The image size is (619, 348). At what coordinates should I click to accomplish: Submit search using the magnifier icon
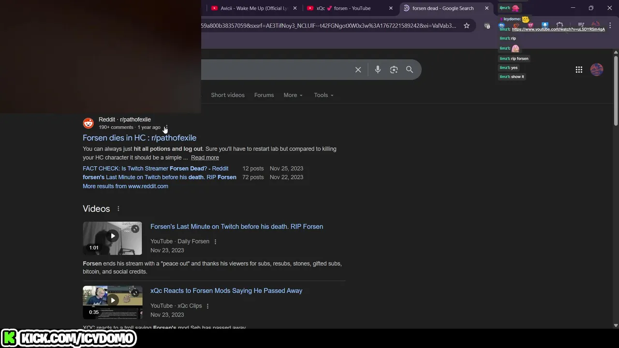(x=410, y=70)
